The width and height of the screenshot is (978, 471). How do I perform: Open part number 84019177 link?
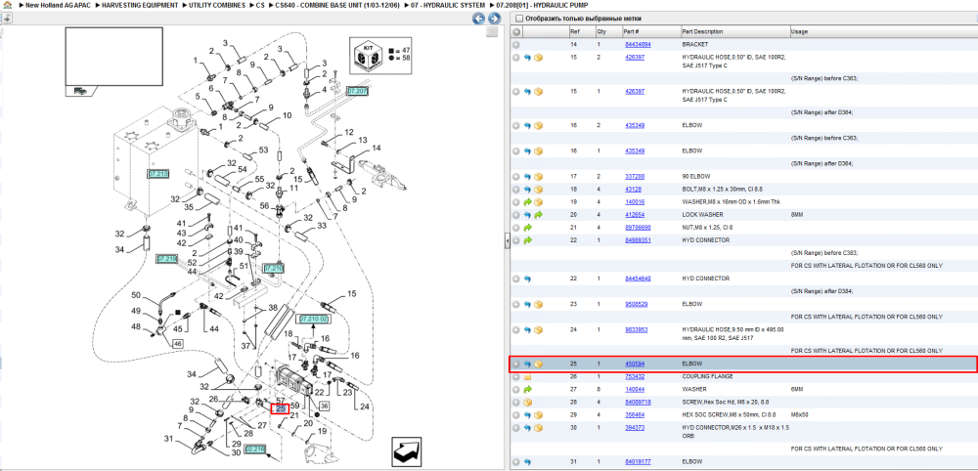click(x=638, y=461)
